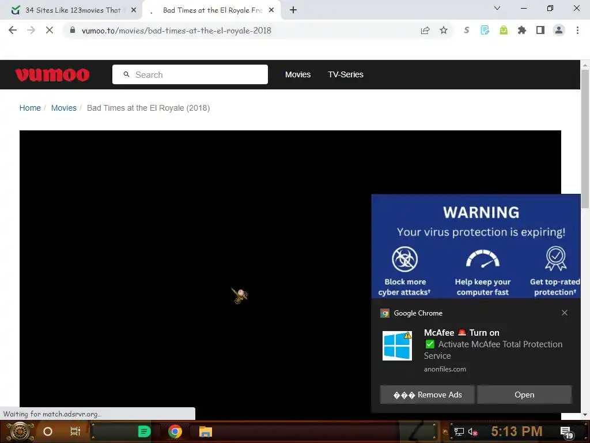
Task: Open the Movies navigation item
Action: click(298, 74)
